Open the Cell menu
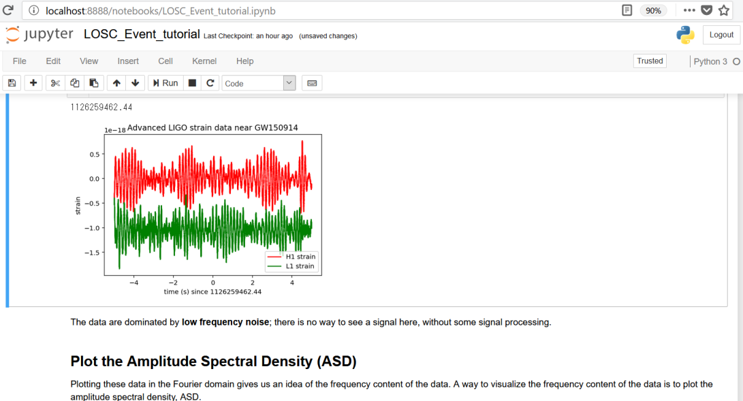The width and height of the screenshot is (743, 401). tap(165, 61)
